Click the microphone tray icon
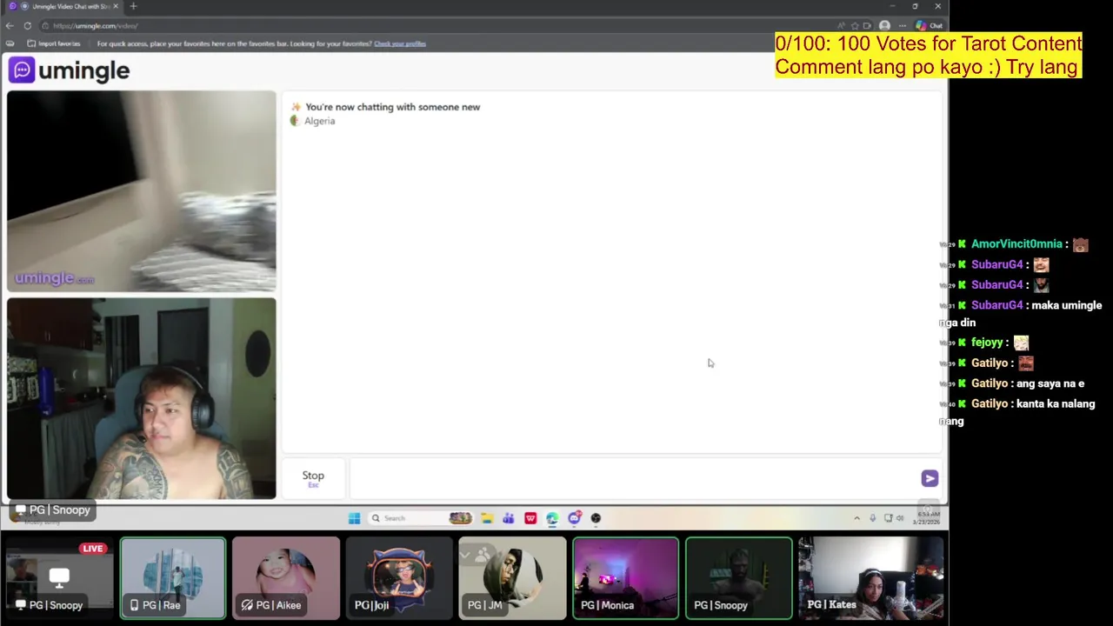1113x626 pixels. pos(873,518)
